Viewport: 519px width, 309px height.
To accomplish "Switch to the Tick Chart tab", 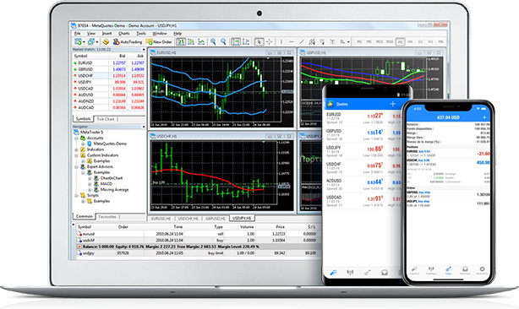I will (x=106, y=119).
